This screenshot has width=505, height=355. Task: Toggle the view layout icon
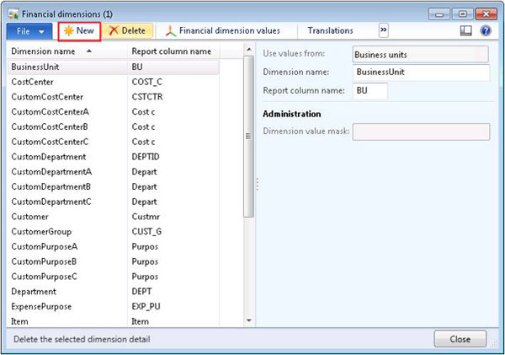[x=466, y=30]
